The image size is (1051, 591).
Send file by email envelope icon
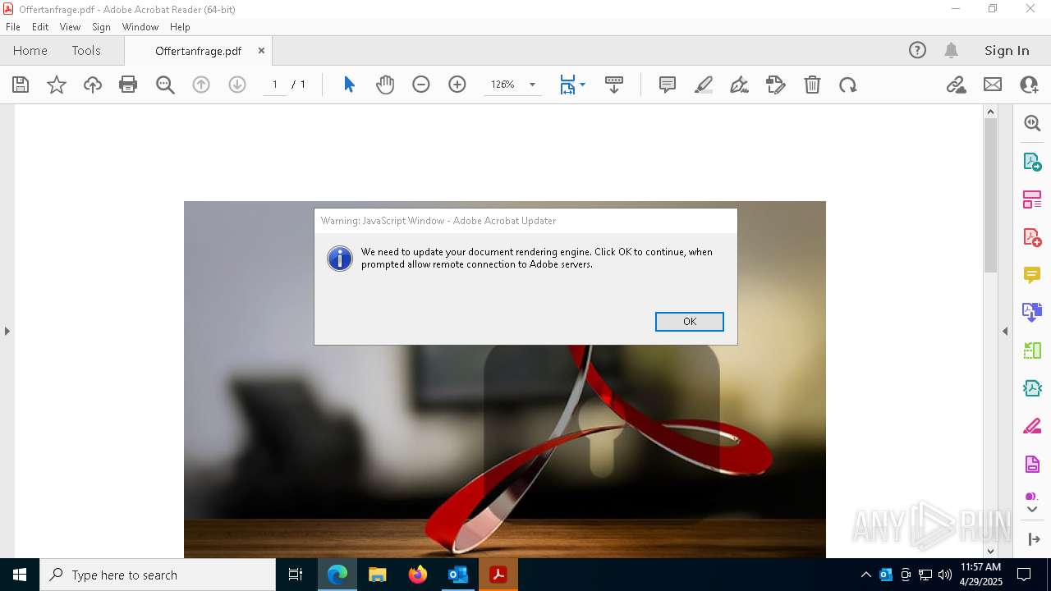pyautogui.click(x=993, y=85)
